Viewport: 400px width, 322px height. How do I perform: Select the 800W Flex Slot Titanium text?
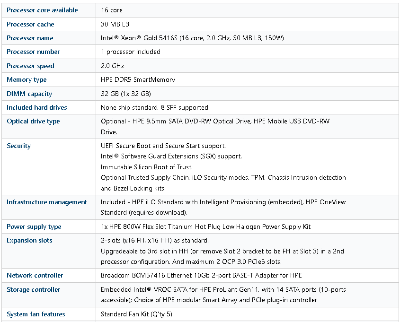206,227
